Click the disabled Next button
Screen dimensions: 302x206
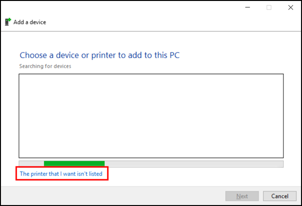click(x=242, y=196)
